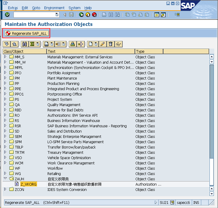Click the sapecc6 server name in status bar
218x208 pixels.
[183, 202]
